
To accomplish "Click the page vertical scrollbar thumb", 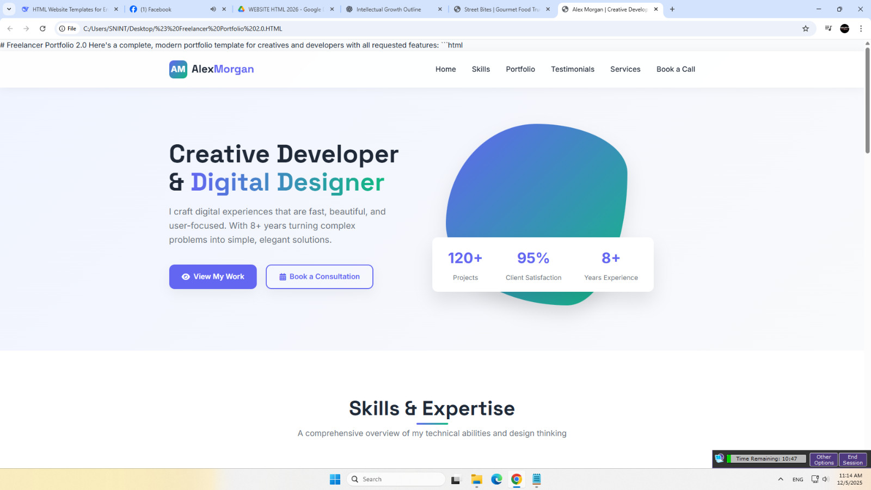I will pos(867,101).
